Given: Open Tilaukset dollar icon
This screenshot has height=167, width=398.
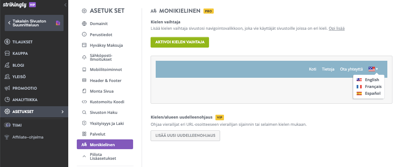Looking at the screenshot, I should tap(7, 42).
